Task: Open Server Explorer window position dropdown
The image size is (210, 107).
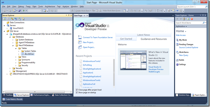Action: [66, 15]
